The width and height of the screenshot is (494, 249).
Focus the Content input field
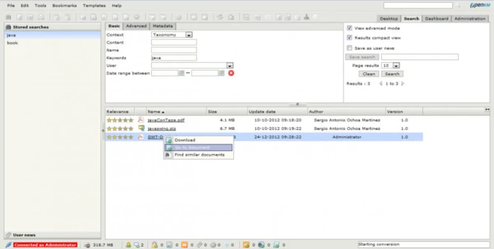pos(174,42)
